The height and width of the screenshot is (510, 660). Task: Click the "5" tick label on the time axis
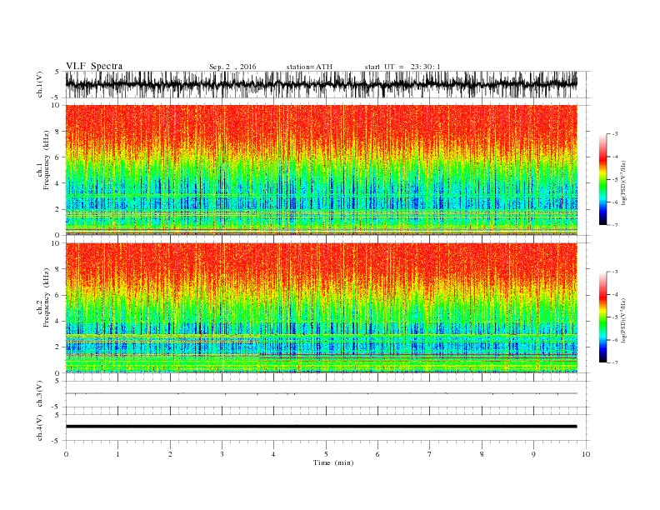(326, 454)
